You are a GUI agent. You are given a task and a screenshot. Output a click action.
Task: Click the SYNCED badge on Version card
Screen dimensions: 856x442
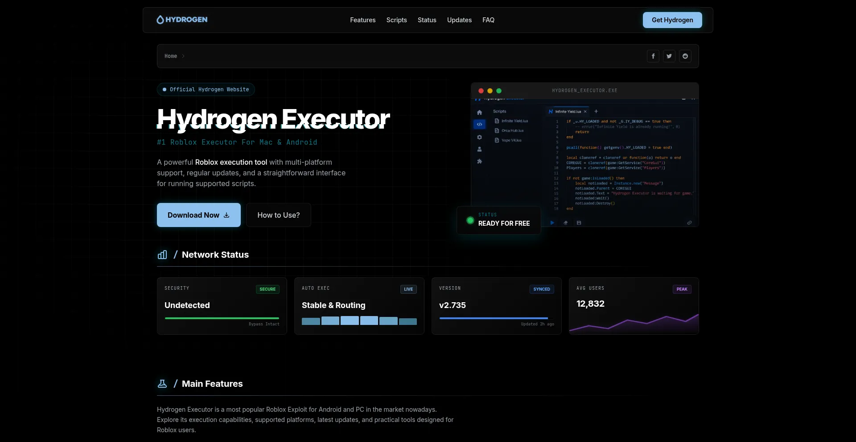tap(542, 289)
